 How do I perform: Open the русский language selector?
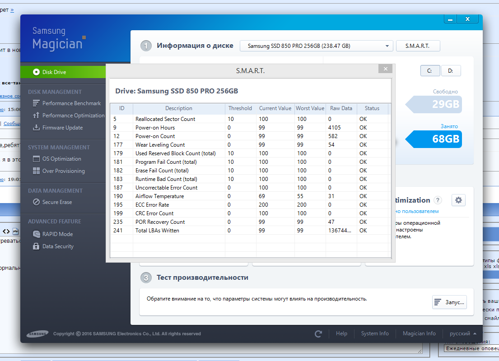(x=462, y=333)
